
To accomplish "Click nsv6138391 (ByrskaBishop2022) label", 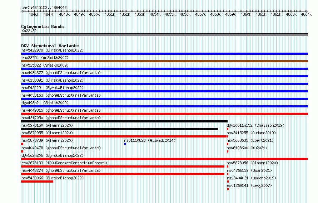I will (53, 80).
